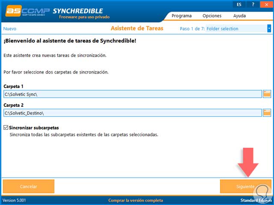Browse for Carpeta 1 folder icon

coord(267,94)
